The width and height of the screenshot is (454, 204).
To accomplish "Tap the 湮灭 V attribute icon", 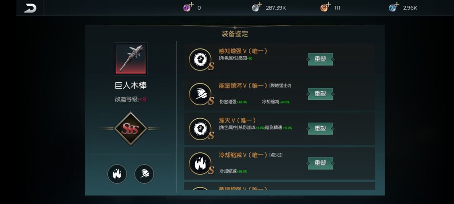I will pyautogui.click(x=200, y=129).
